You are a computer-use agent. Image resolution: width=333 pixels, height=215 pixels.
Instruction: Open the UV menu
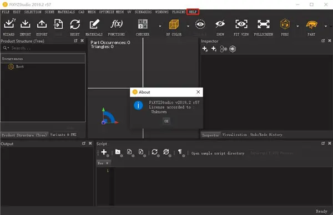[x=129, y=12]
